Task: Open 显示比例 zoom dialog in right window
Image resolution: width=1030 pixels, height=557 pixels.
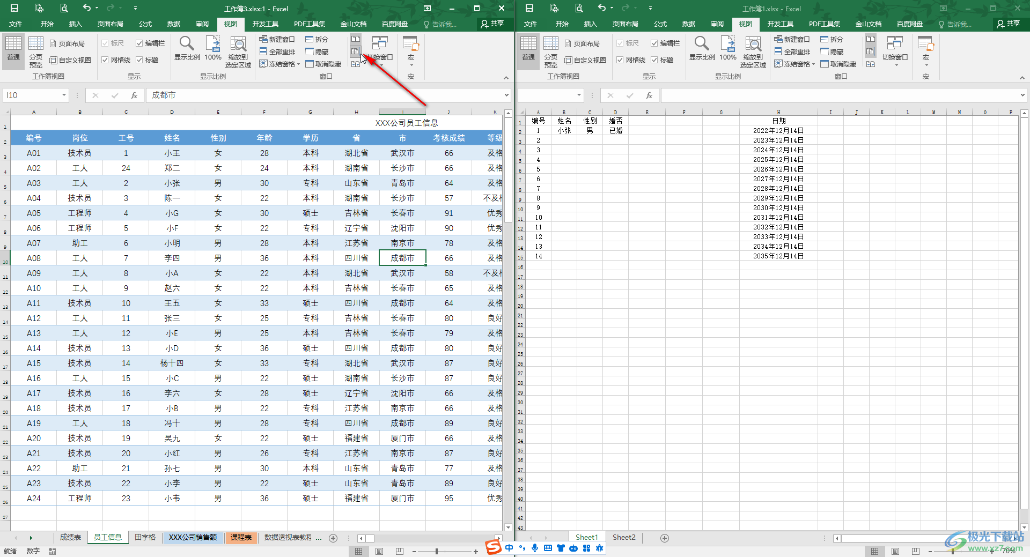Action: (x=702, y=48)
